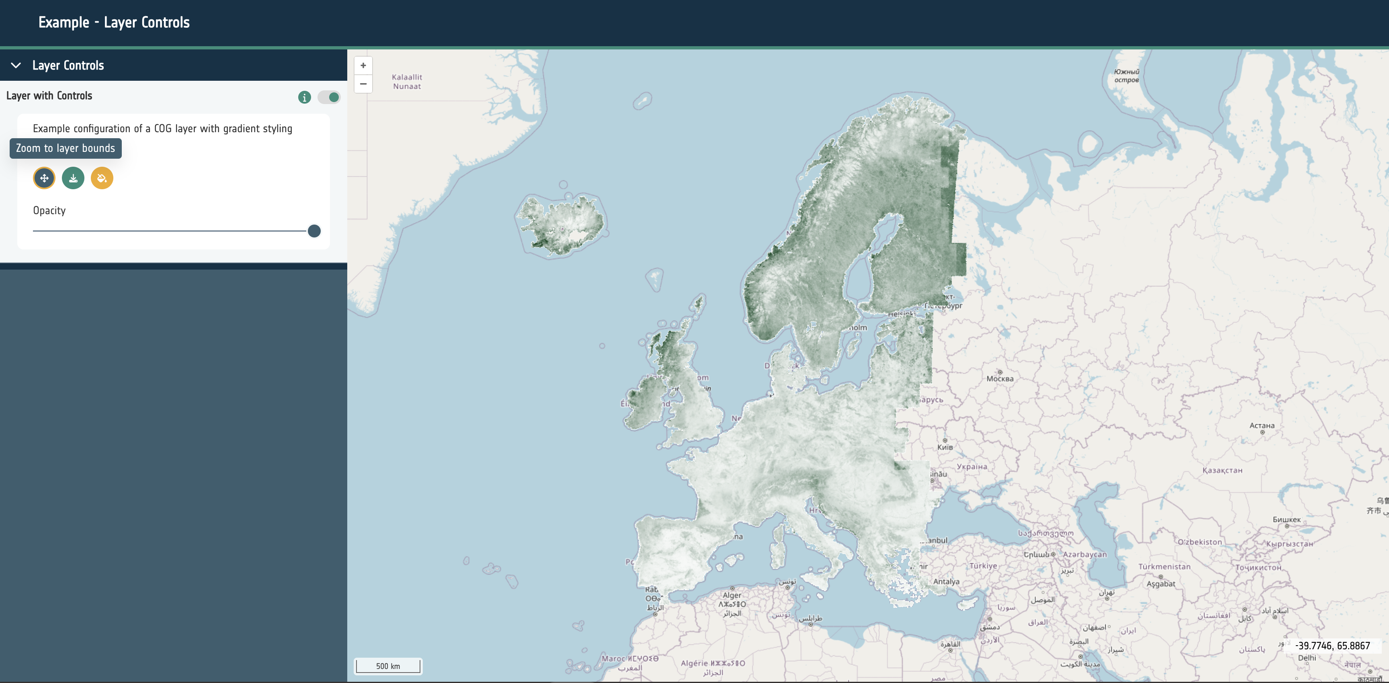This screenshot has width=1389, height=683.
Task: Click the Kalaallit Nunaat label on map
Action: coord(407,82)
